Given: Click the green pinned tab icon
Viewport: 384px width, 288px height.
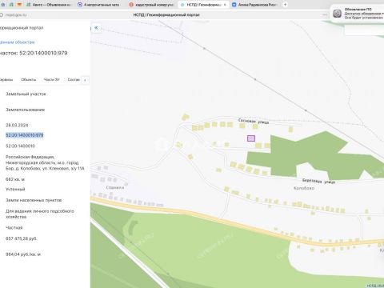Looking at the screenshot, I should pyautogui.click(x=11, y=5).
